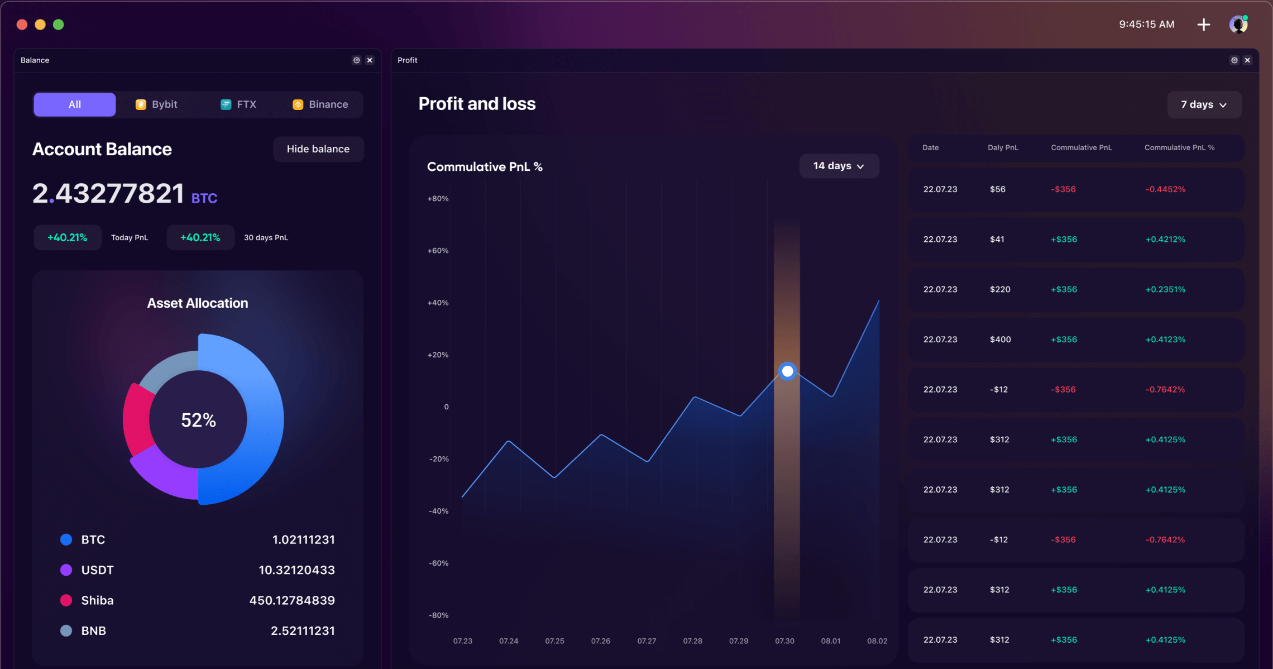Close the Profit panel
The width and height of the screenshot is (1273, 669).
[1247, 60]
